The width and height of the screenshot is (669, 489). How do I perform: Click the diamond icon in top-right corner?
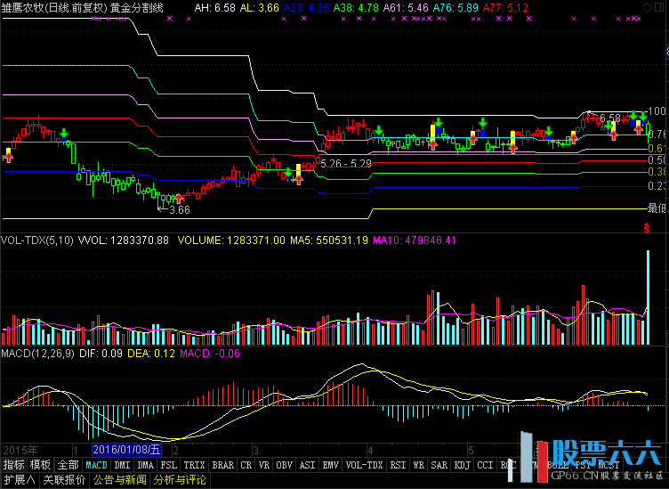646,7
